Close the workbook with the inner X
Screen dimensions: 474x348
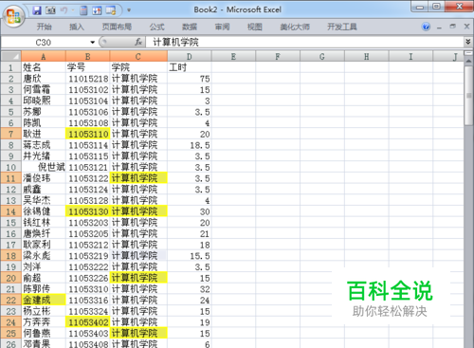[466, 27]
